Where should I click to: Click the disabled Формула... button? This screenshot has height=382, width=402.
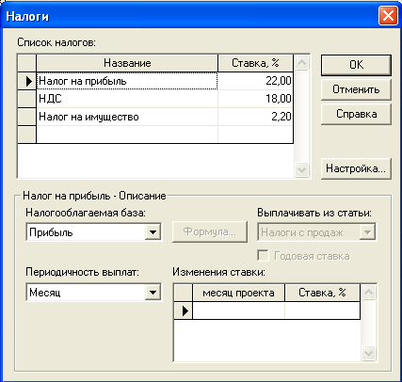click(x=210, y=232)
